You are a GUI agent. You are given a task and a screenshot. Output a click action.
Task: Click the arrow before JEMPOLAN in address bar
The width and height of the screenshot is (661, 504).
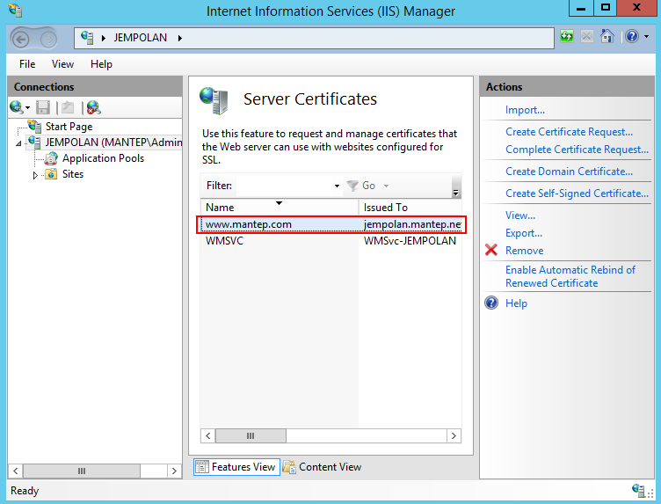[x=104, y=38]
